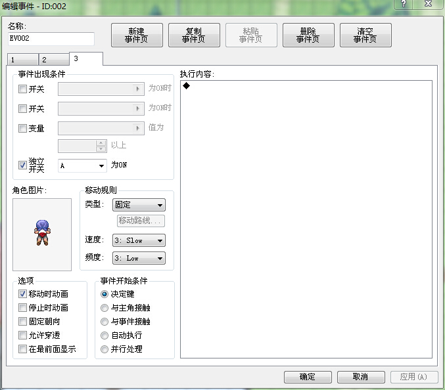This screenshot has height=390, width=445.
Task: Click the diamond marker in 执行内容 list
Action: coord(187,85)
